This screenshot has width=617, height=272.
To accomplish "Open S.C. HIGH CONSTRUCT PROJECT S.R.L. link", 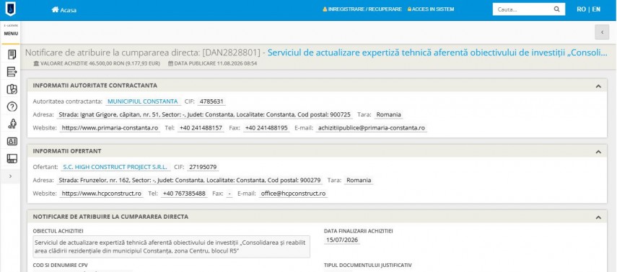I will click(115, 167).
